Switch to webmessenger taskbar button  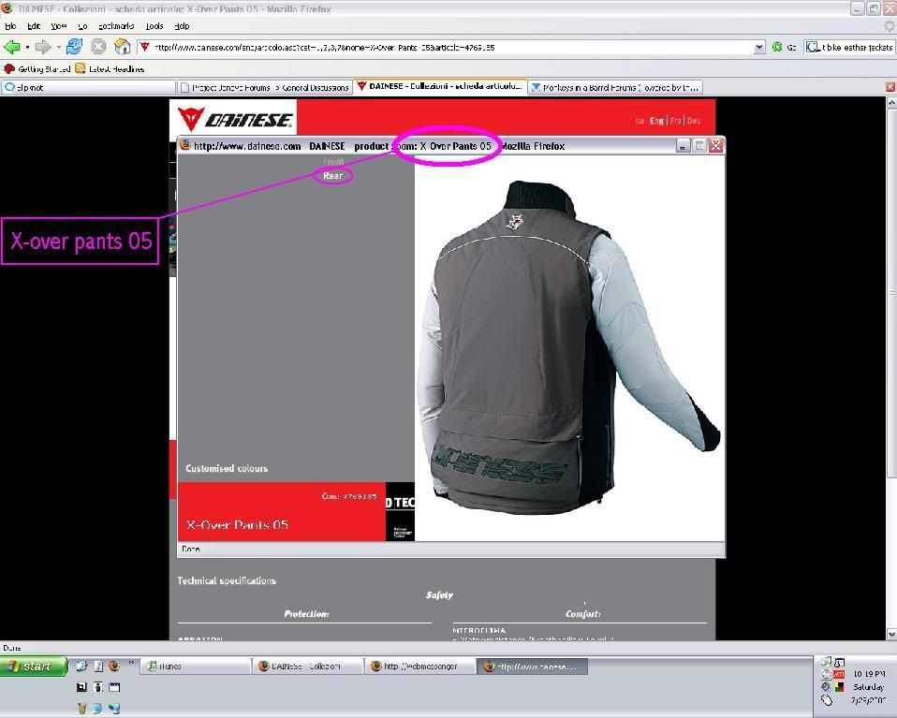pyautogui.click(x=419, y=667)
